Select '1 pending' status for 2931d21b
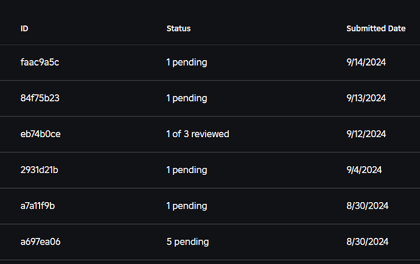420x264 pixels. coord(187,170)
